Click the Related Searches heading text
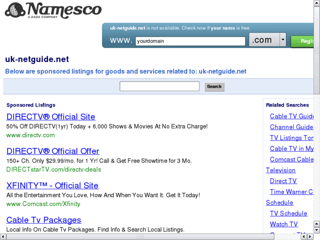This screenshot has width=320, height=240. pyautogui.click(x=287, y=105)
